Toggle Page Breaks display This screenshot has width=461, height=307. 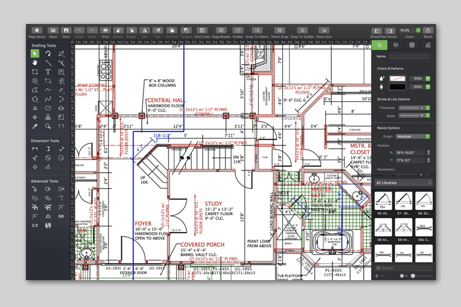point(221,30)
